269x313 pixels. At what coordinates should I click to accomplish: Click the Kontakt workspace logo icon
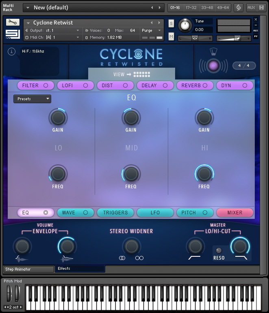(239, 8)
